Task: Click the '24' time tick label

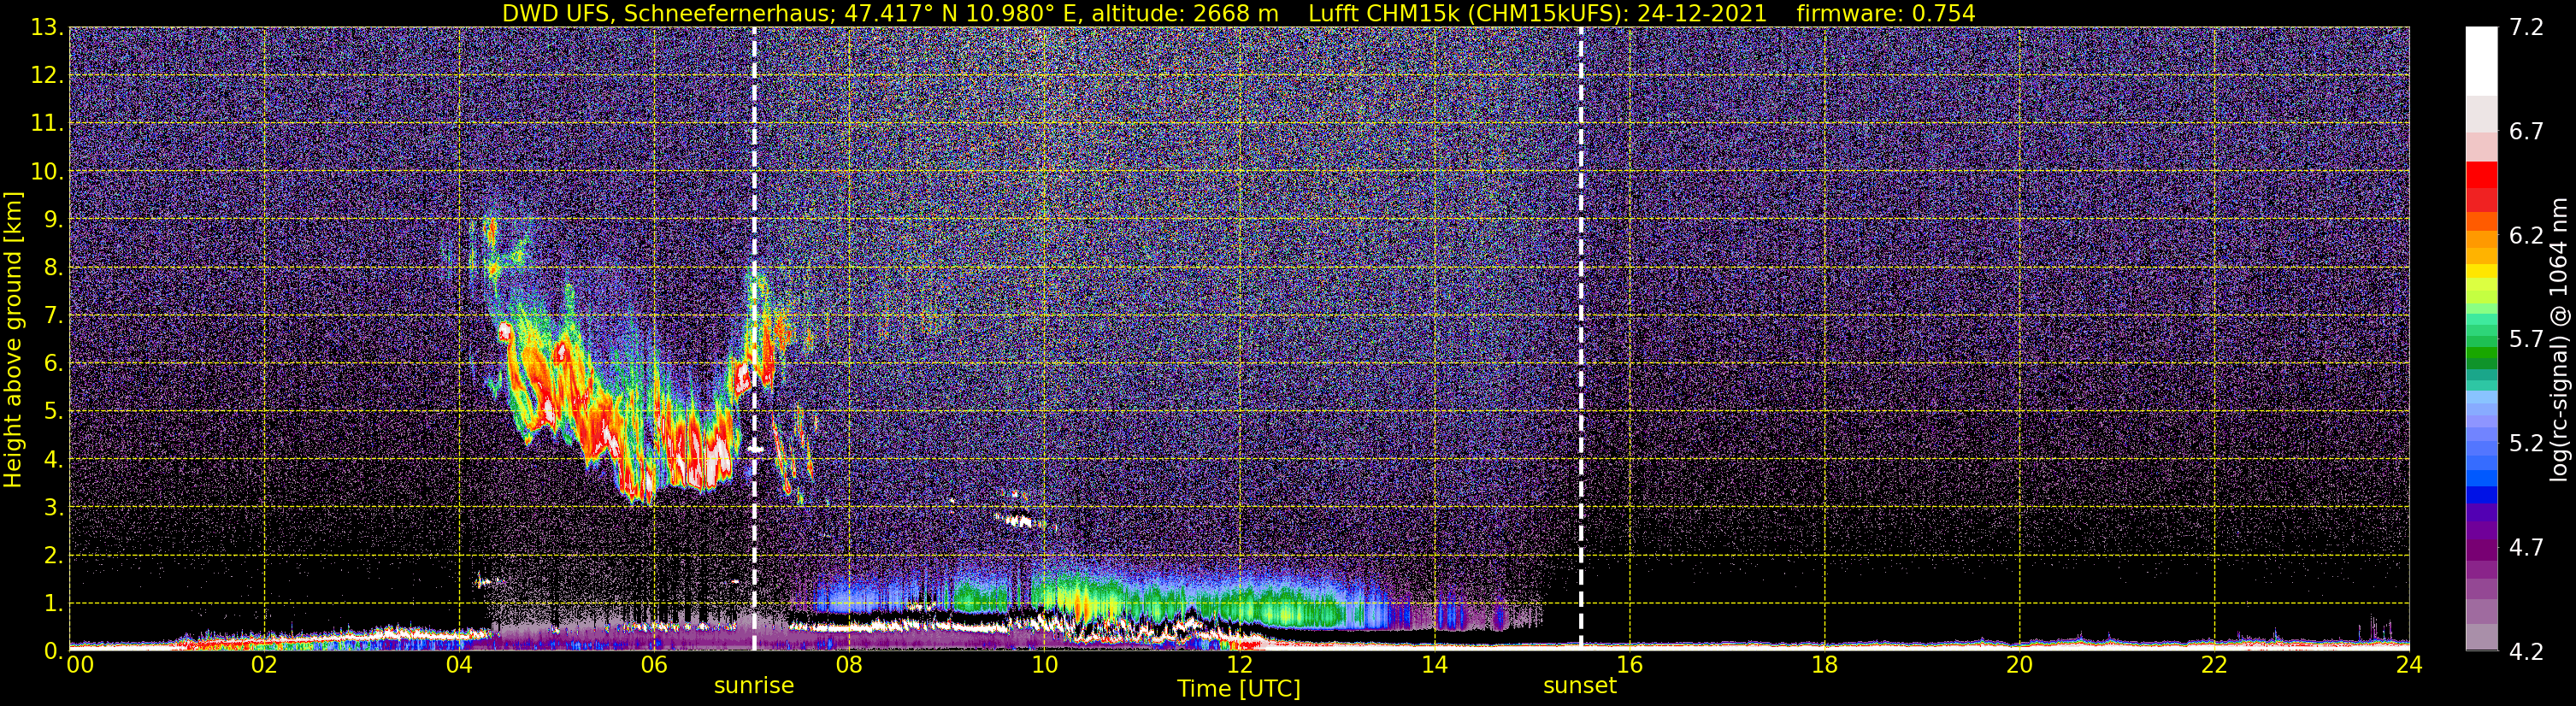Action: pyautogui.click(x=2409, y=665)
